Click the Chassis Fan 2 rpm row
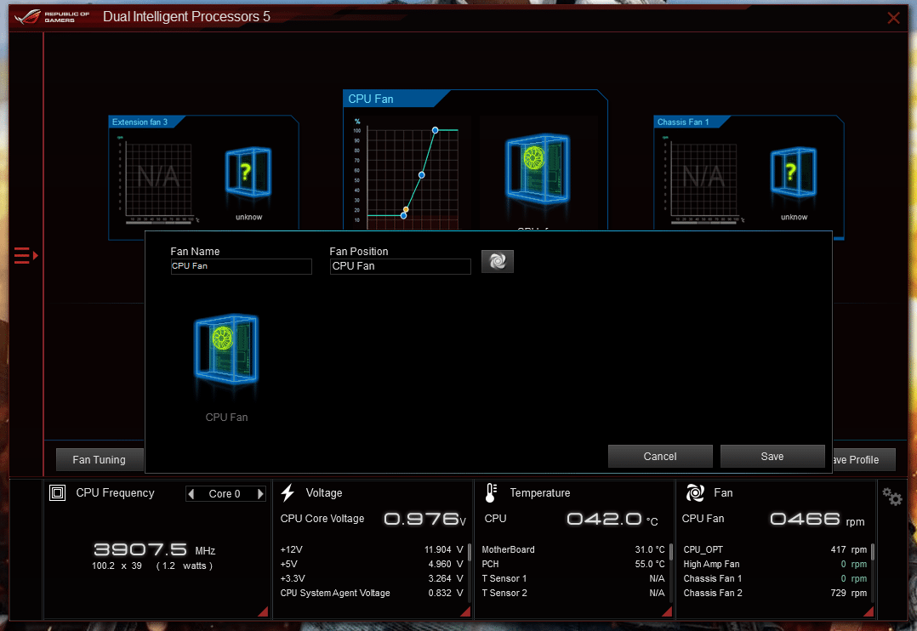917x631 pixels. [x=775, y=593]
